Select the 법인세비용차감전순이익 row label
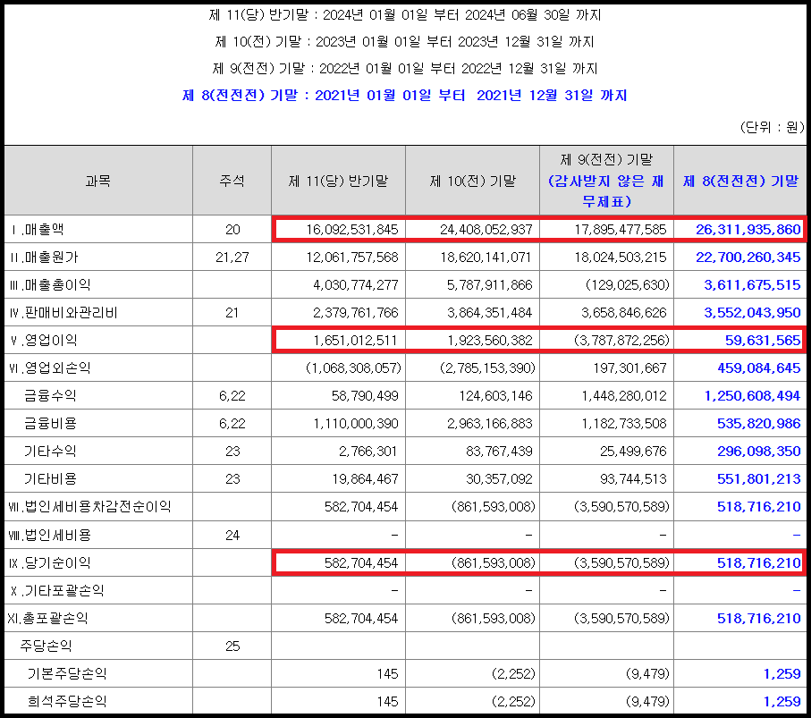 (90, 506)
